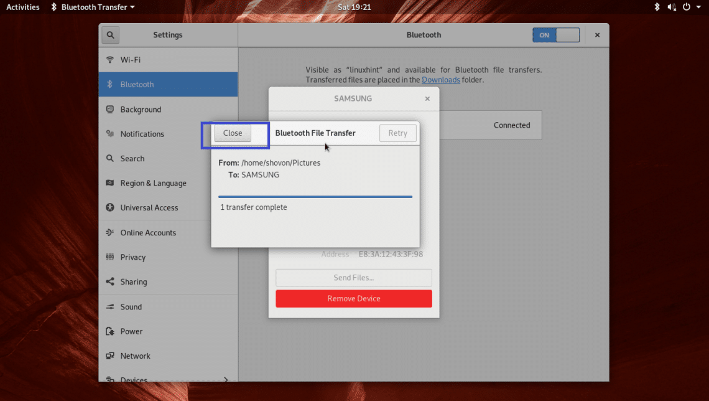
Task: Turn off the Bluetooth ON switch
Action: click(x=556, y=35)
